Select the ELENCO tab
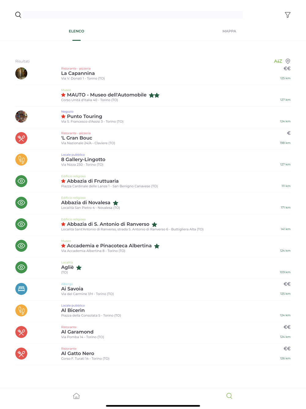This screenshot has width=306, height=409. point(76,31)
